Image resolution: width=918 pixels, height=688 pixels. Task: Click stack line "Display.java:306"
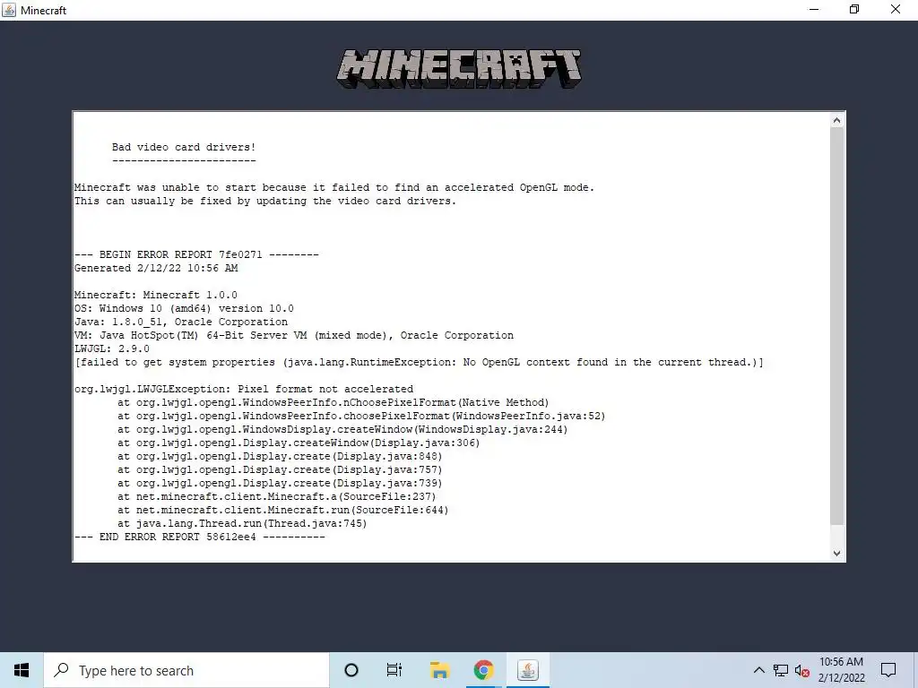[x=299, y=443]
